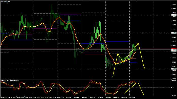
Task: Select the first date label on the time axis
Action: click(4, 97)
